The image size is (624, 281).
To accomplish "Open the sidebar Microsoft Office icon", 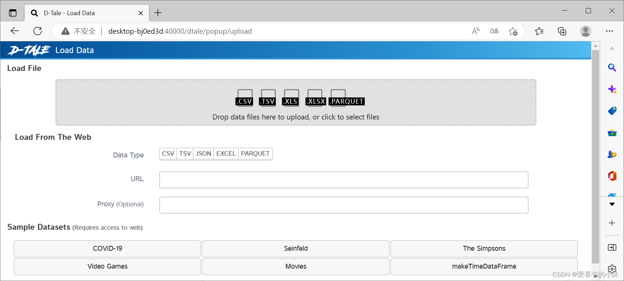I will [612, 176].
